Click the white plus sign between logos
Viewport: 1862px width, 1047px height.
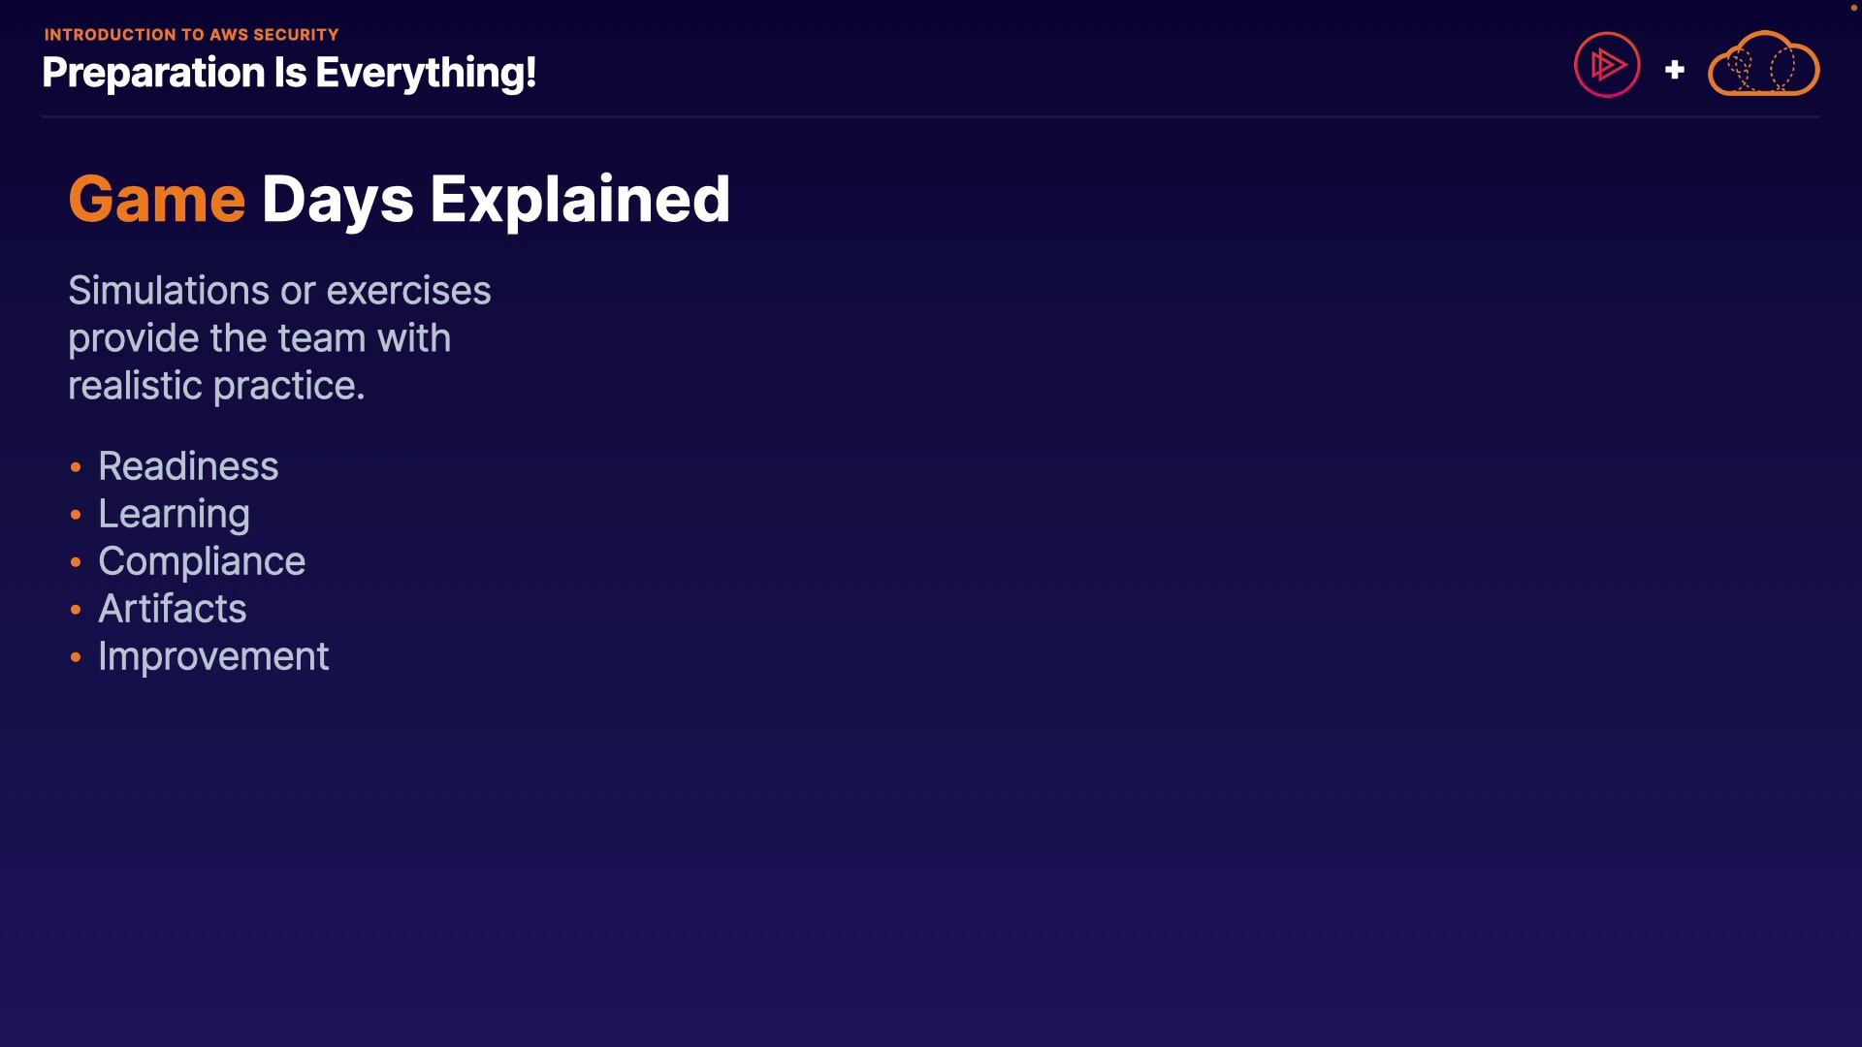click(1674, 70)
